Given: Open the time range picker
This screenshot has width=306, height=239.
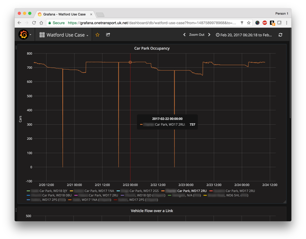Looking at the screenshot, I should 244,35.
